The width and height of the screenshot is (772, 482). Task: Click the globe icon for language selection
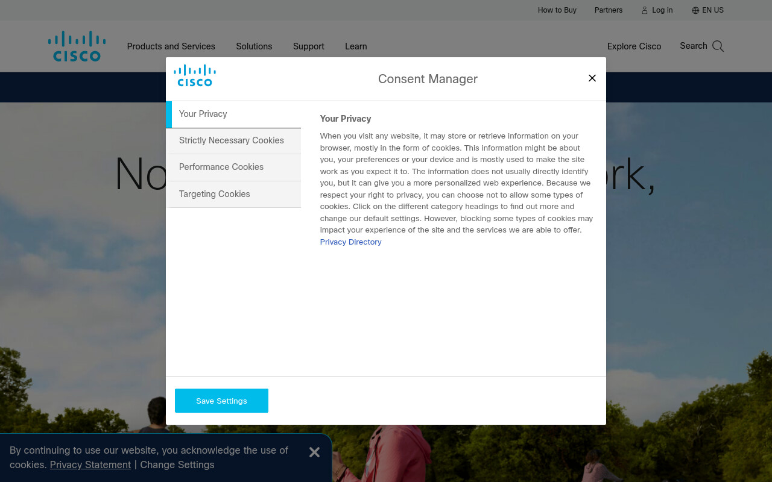695,10
